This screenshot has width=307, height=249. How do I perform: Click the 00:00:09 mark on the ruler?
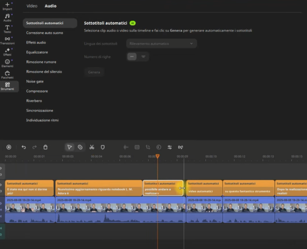coord(182,156)
